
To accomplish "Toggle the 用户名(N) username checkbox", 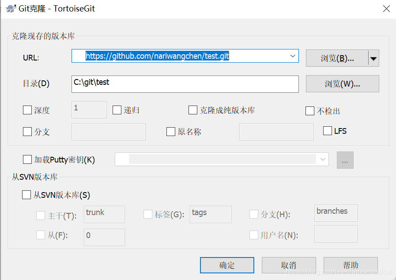I will click(x=254, y=235).
